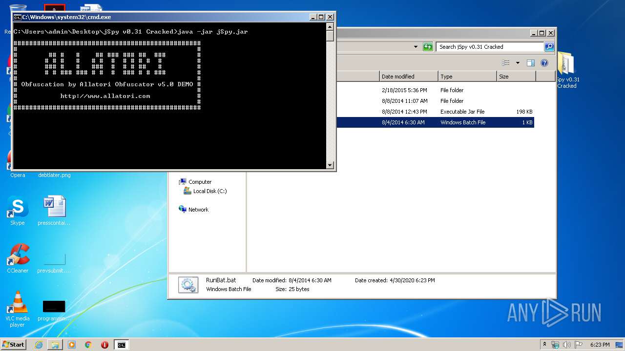The height and width of the screenshot is (351, 625).
Task: Open the network tray icon
Action: point(555,345)
